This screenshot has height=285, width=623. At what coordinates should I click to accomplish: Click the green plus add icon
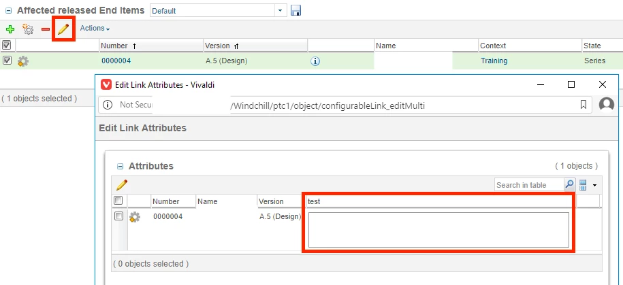coord(10,29)
